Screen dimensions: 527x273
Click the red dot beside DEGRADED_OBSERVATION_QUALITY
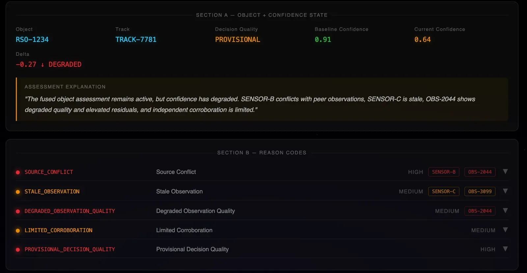click(18, 211)
